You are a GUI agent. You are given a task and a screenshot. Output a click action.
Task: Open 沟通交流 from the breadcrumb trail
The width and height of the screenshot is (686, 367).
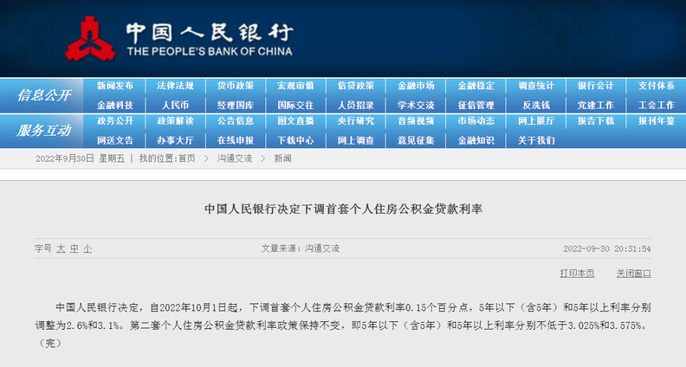[x=236, y=160]
